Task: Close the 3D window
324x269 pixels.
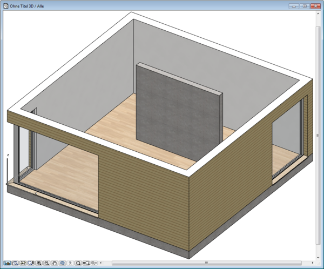Action: [315, 6]
